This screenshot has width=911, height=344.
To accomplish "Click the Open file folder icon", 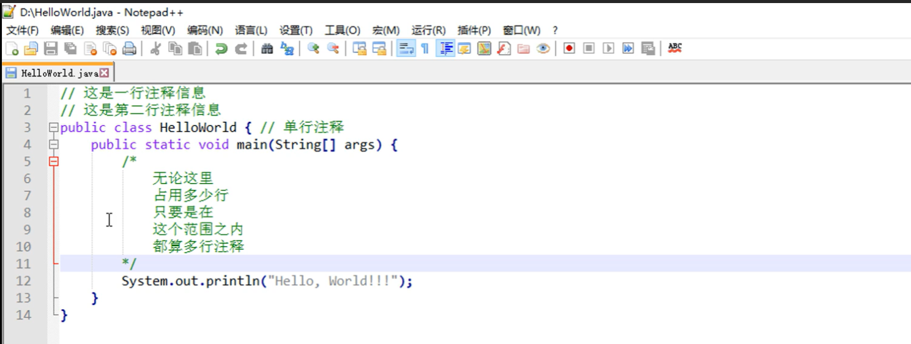I will [x=31, y=48].
